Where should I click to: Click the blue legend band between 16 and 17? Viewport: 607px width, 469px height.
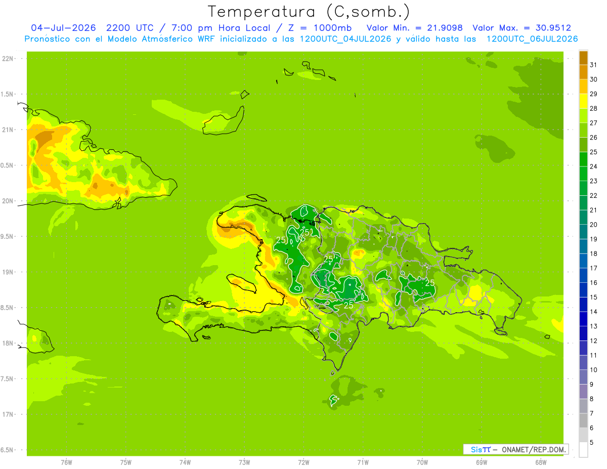coord(583,276)
